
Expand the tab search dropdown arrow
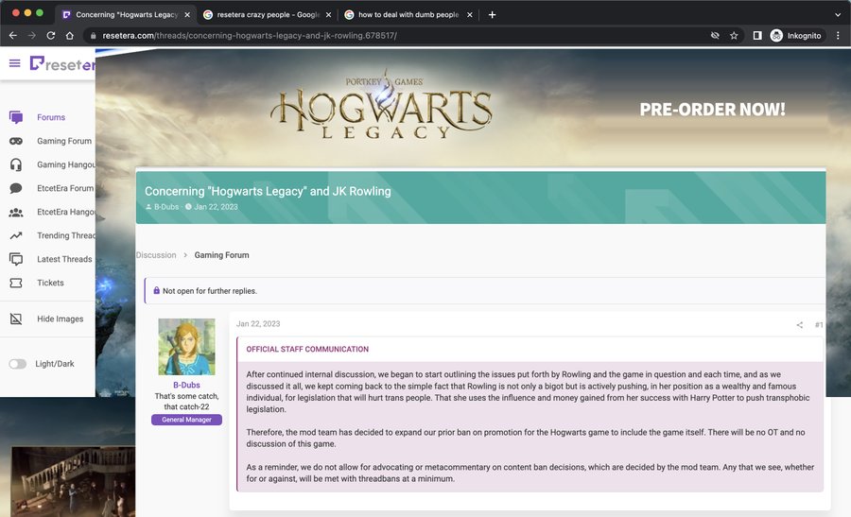point(838,14)
